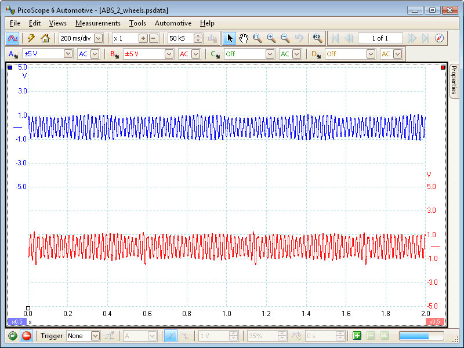
Task: Expand Channel B ±5 V range dropdown
Action: [169, 54]
